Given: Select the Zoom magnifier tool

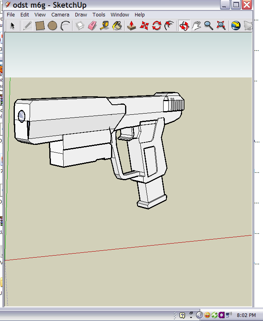Looking at the screenshot, I should (x=209, y=26).
